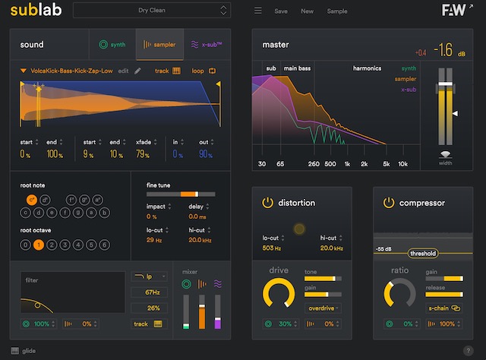Click the help question mark icon
Viewport: 486px width, 360px height.
click(466, 350)
